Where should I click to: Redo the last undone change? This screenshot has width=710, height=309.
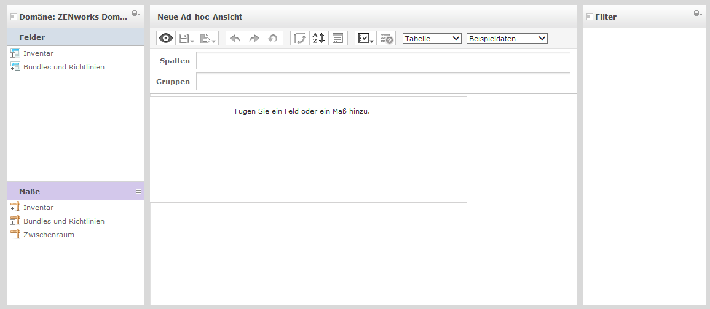[254, 39]
